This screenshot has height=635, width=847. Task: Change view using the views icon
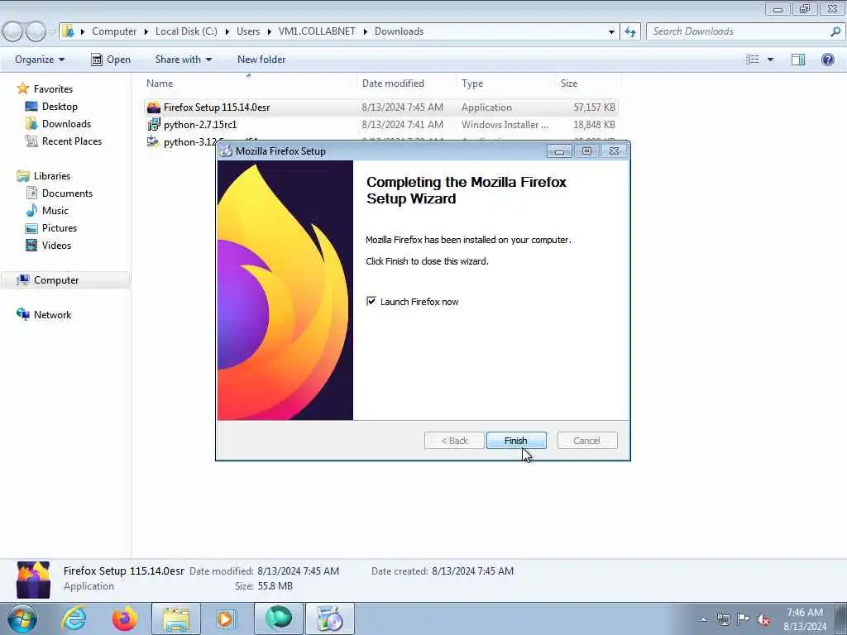[753, 60]
